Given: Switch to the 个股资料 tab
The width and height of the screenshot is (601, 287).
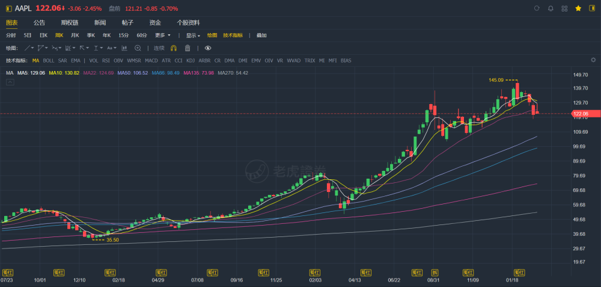Looking at the screenshot, I should 188,23.
